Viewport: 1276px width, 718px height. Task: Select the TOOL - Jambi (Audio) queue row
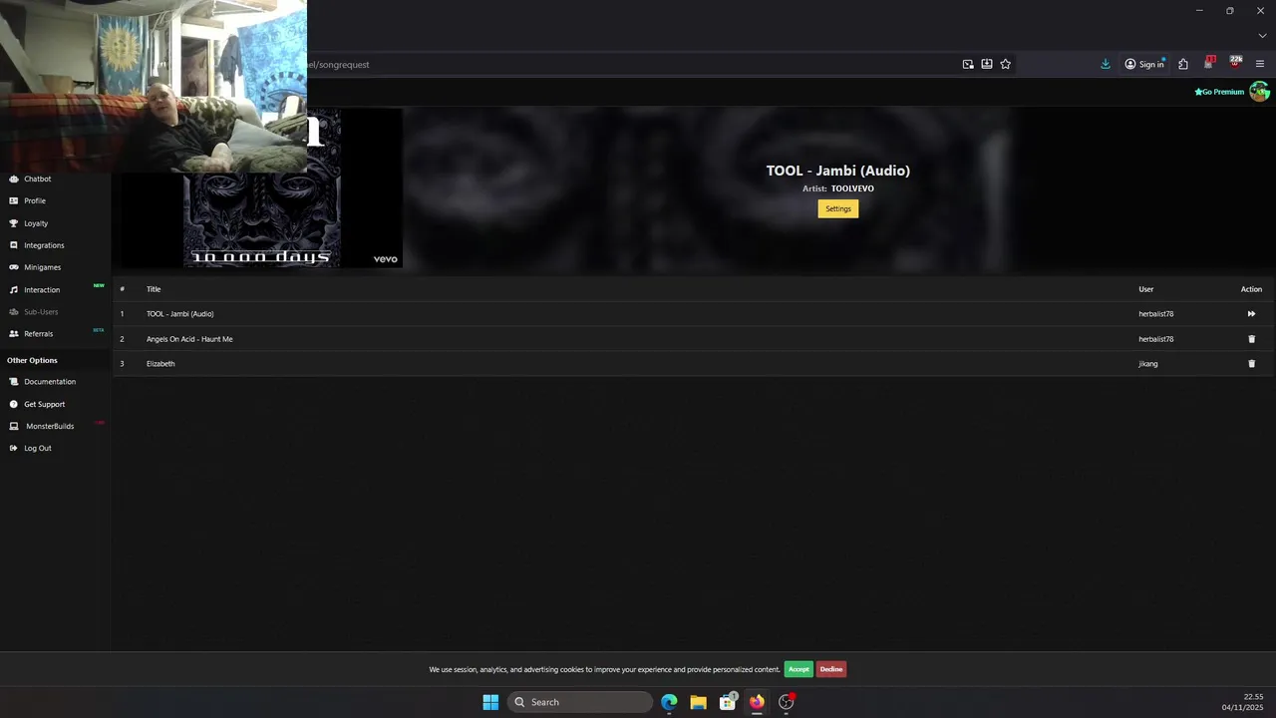(x=693, y=314)
